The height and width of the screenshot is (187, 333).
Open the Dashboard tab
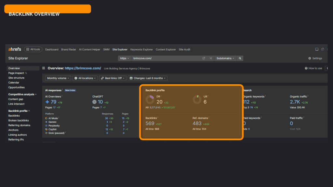tap(52, 49)
